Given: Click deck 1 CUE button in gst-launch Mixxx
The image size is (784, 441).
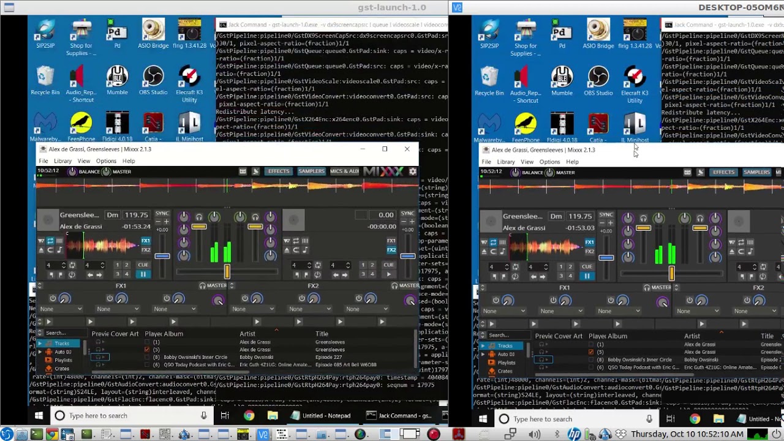Looking at the screenshot, I should click(143, 265).
